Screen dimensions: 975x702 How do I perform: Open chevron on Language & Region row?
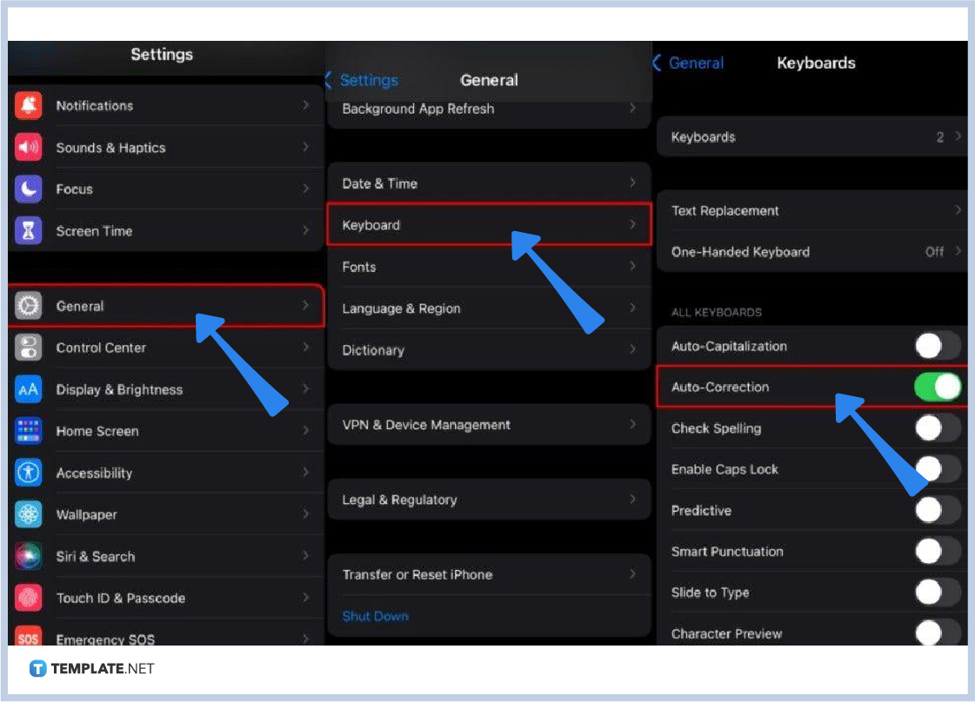click(x=632, y=308)
